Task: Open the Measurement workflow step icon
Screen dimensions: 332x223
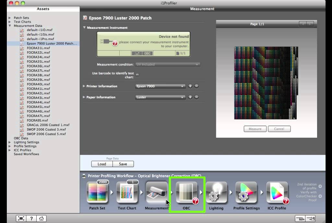Action: [x=157, y=192]
